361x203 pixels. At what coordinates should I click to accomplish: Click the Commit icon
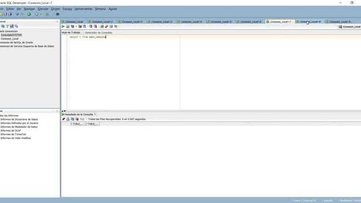pos(91,27)
